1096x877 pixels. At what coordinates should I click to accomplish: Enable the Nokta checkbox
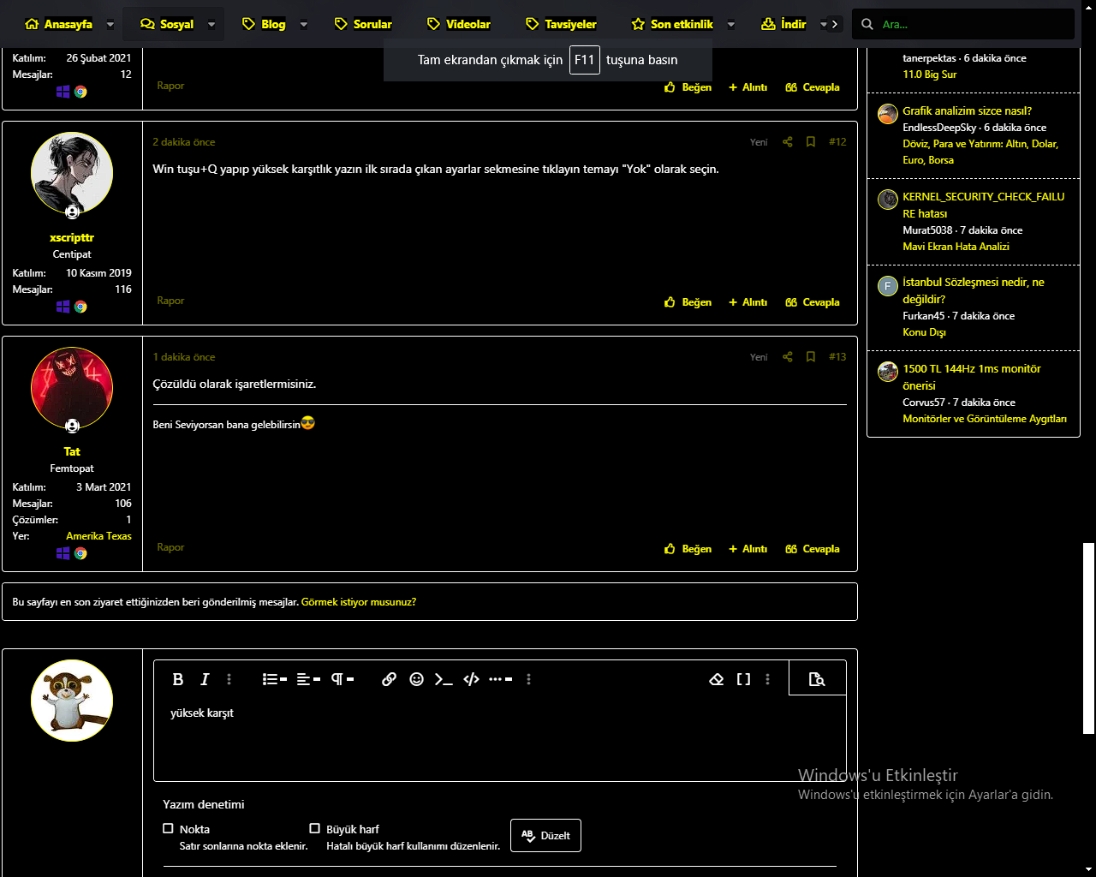[x=168, y=828]
